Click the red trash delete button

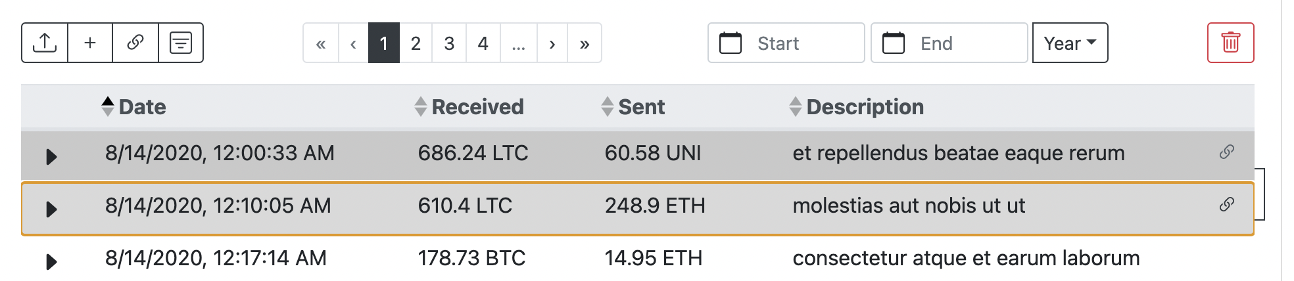[x=1230, y=43]
